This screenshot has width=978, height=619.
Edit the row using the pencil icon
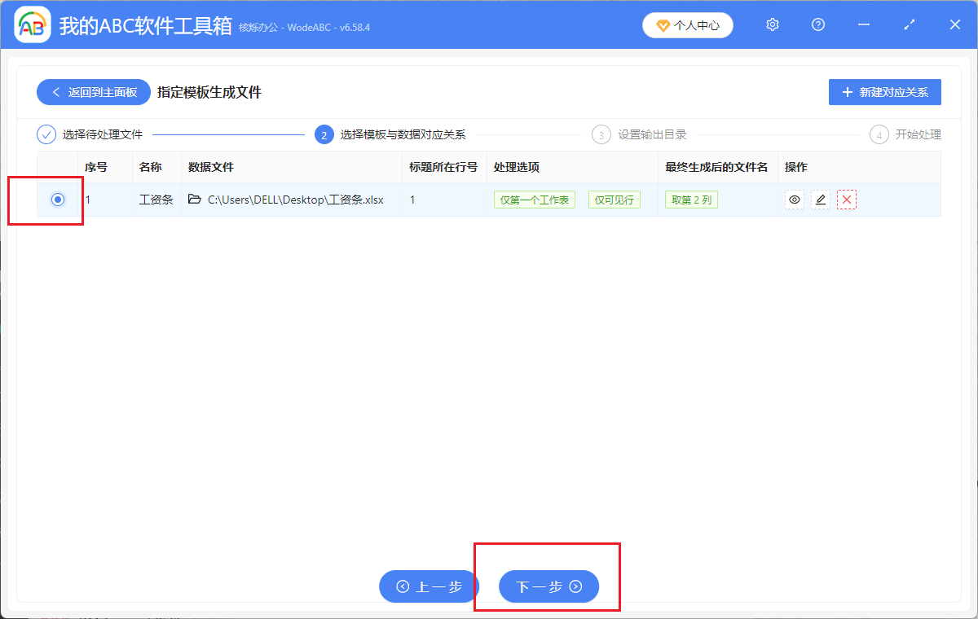click(x=820, y=199)
